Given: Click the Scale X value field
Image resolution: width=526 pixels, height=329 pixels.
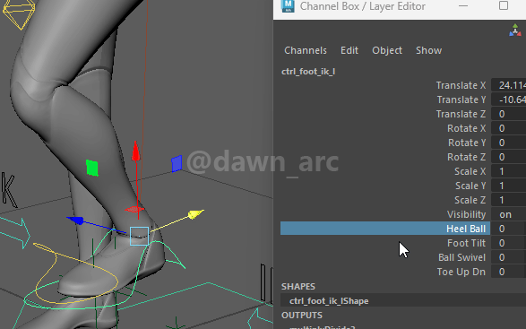Looking at the screenshot, I should point(508,171).
